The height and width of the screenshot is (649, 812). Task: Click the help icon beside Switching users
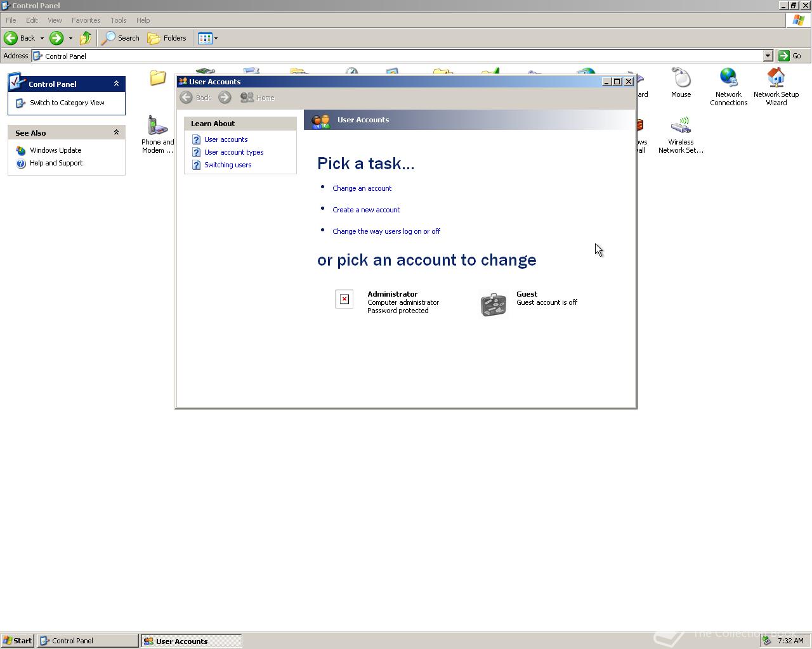point(196,165)
